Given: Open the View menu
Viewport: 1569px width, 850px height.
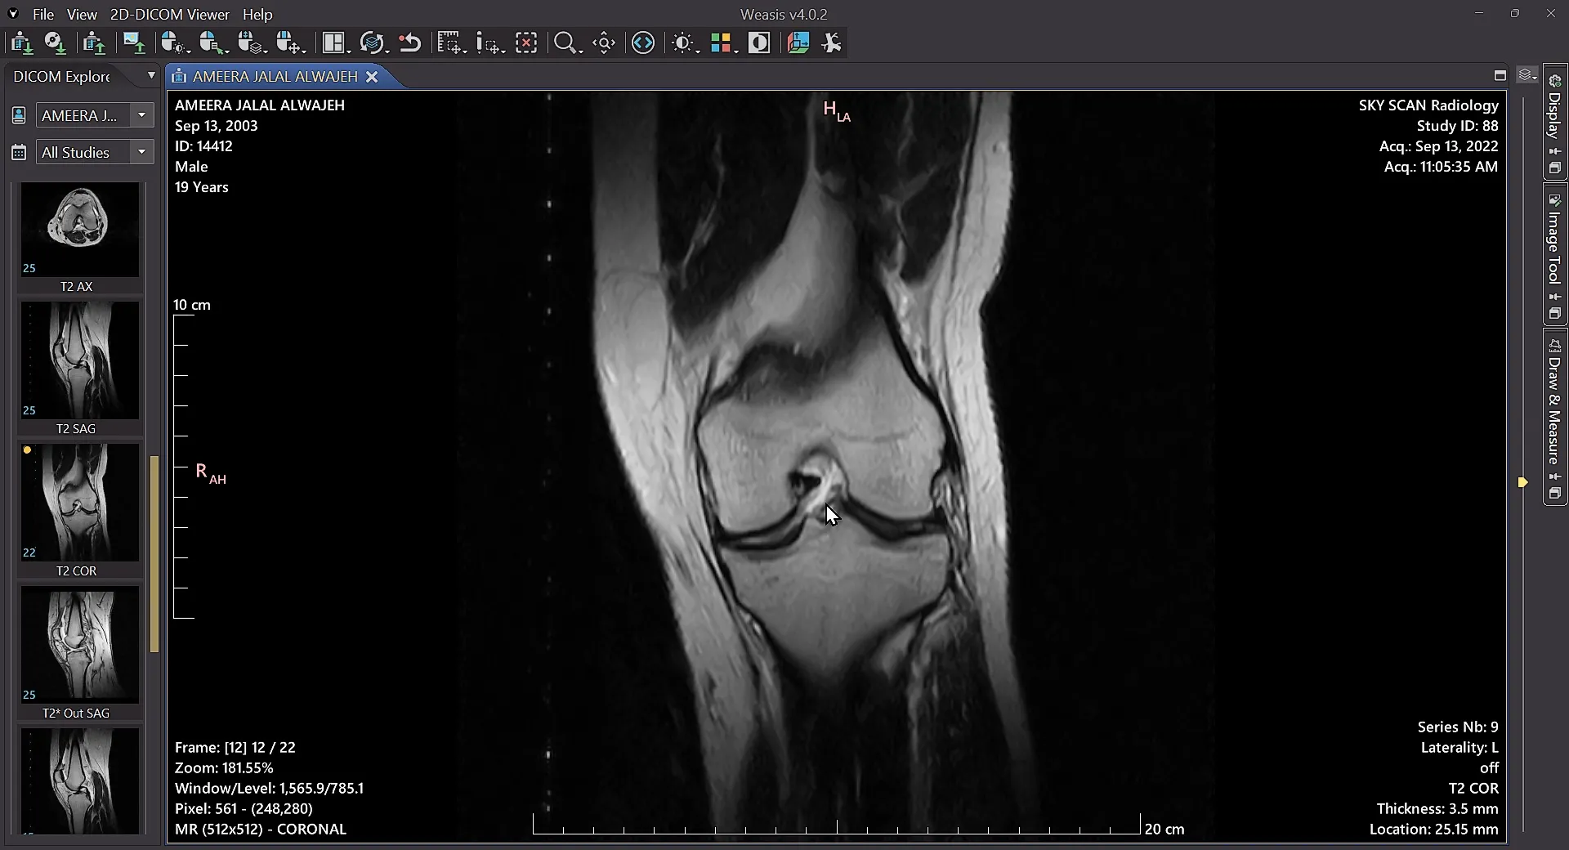Looking at the screenshot, I should pos(82,14).
